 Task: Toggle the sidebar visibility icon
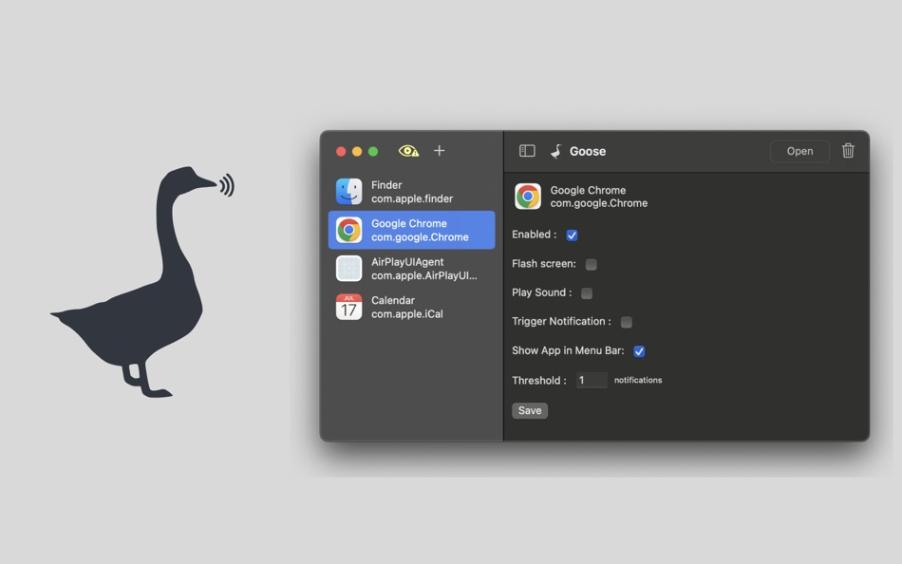point(528,151)
